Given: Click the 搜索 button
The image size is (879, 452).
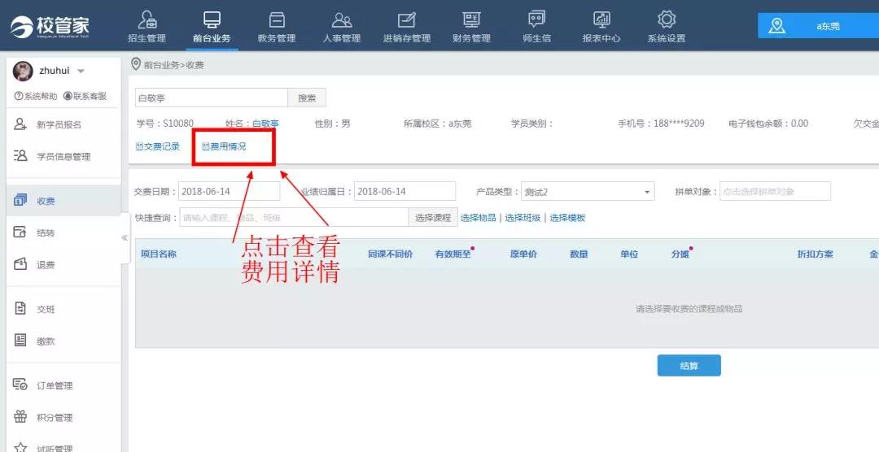Looking at the screenshot, I should (x=307, y=98).
